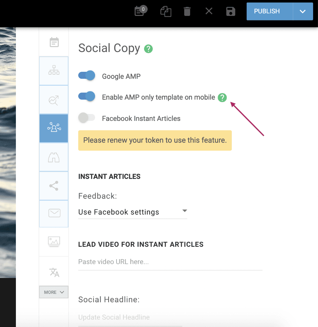Screen dimensions: 318x327
Task: Click the trash delete icon
Action: tap(187, 11)
